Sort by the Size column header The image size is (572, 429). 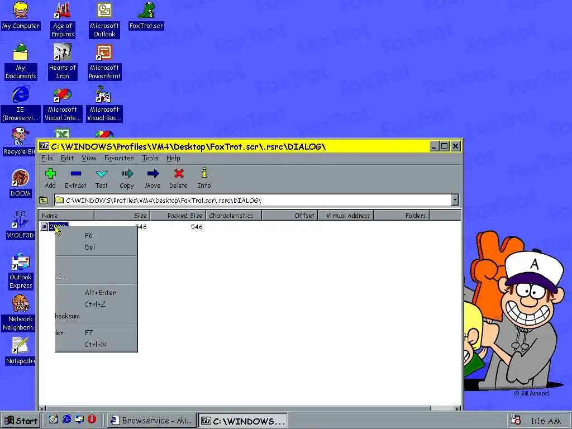pyautogui.click(x=122, y=215)
